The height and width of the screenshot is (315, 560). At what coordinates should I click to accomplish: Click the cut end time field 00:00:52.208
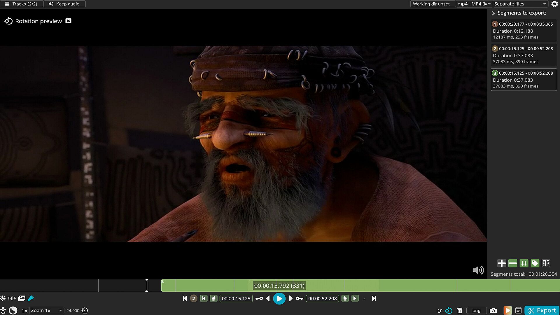(x=322, y=298)
